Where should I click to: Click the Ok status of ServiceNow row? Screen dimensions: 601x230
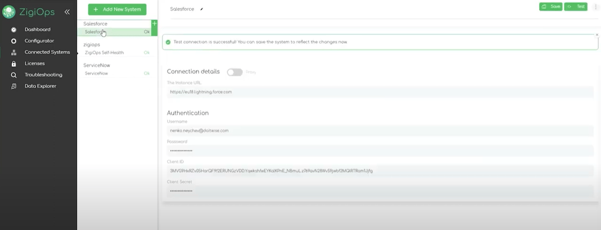(147, 73)
